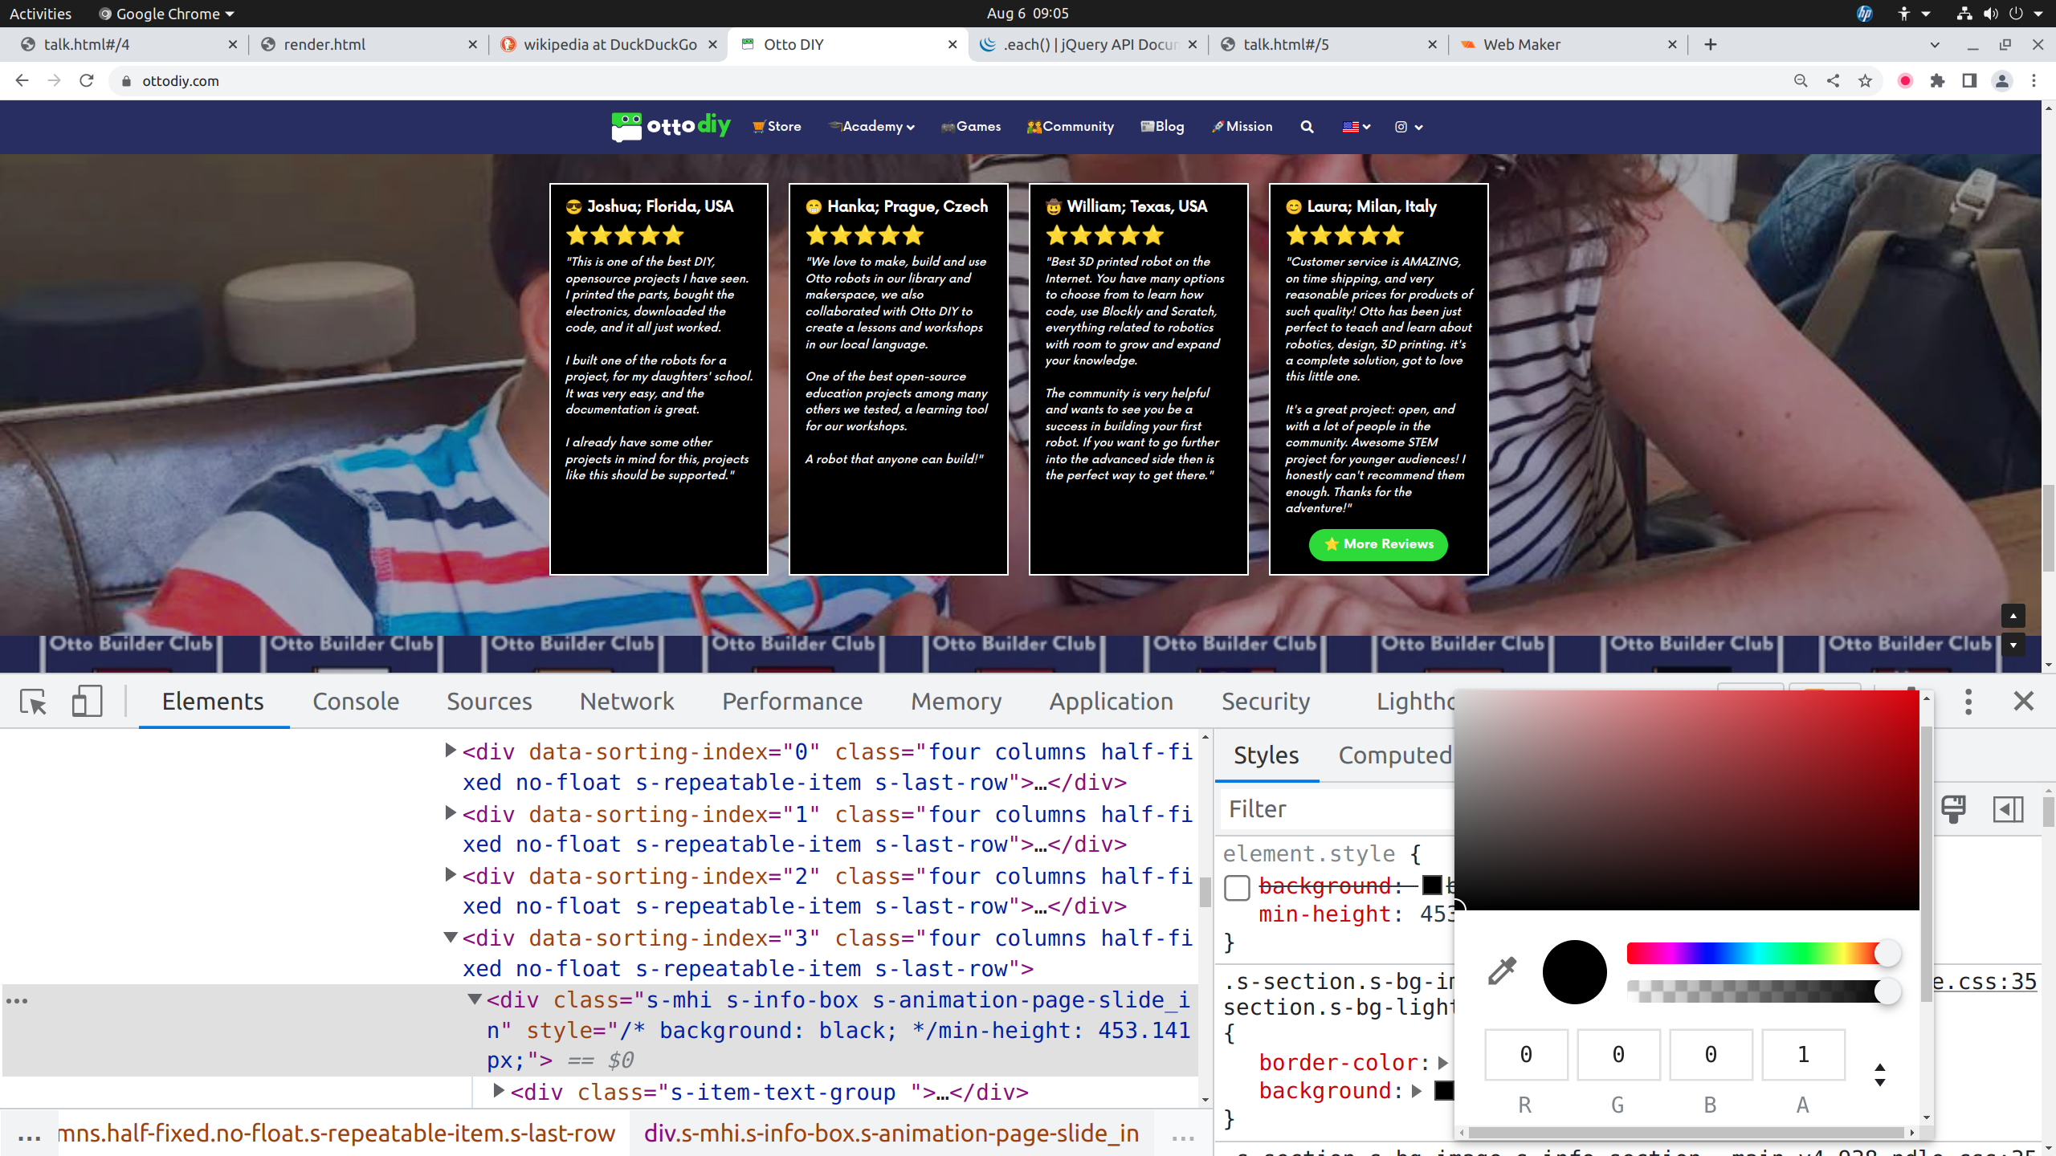The height and width of the screenshot is (1156, 2056).
Task: Collapse div with data-sorting-index 3
Action: pyautogui.click(x=451, y=937)
